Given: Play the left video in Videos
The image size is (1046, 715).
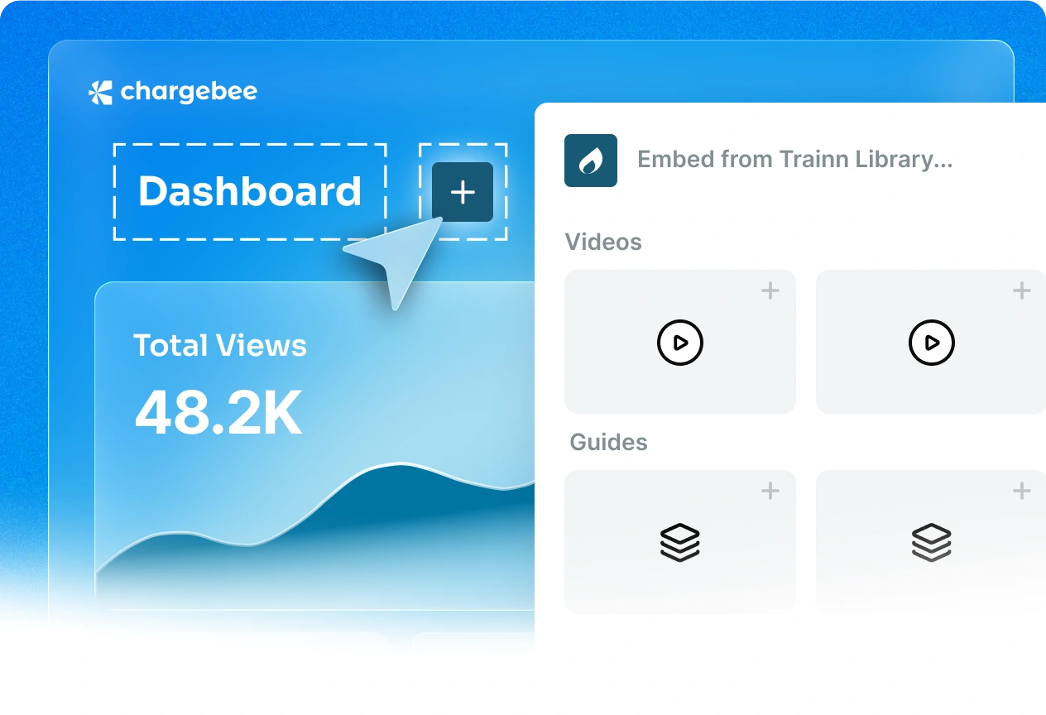Looking at the screenshot, I should point(680,343).
